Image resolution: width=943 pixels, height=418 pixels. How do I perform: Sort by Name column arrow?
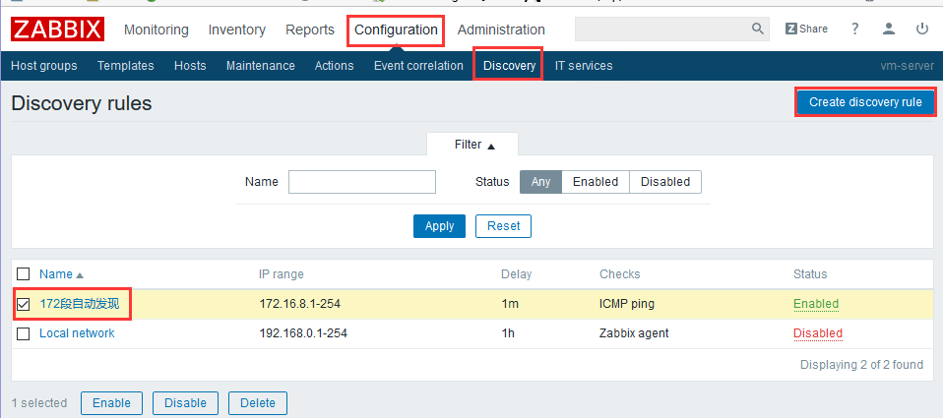pyautogui.click(x=80, y=275)
